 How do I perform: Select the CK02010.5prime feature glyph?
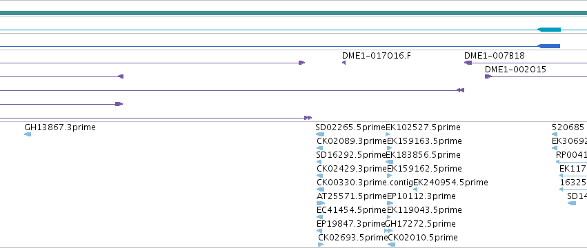pos(392,245)
